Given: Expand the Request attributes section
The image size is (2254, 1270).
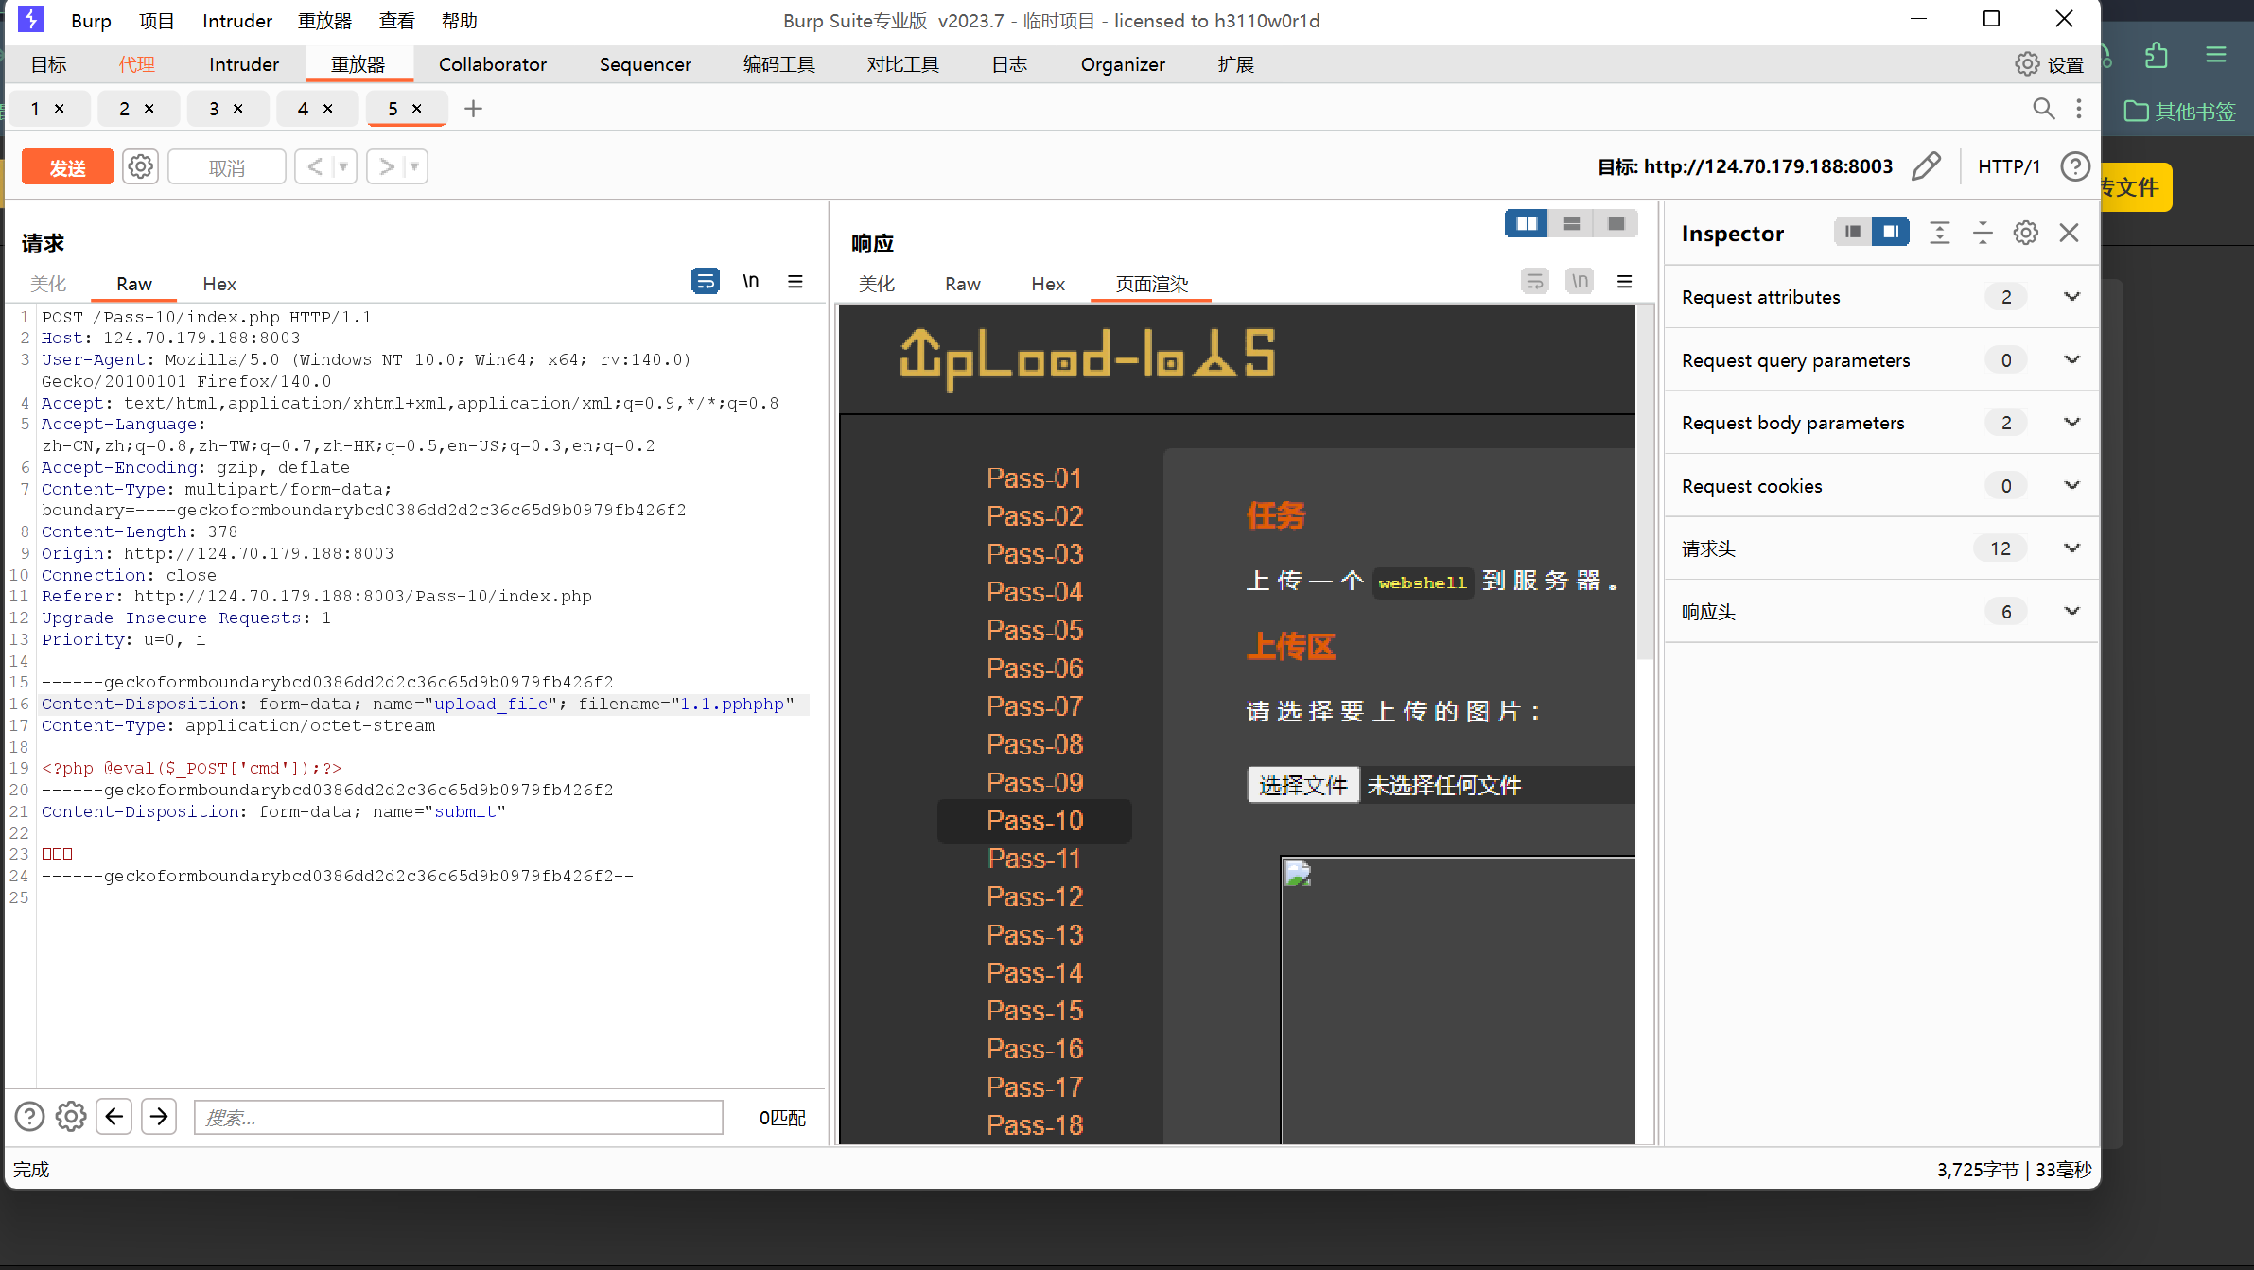Looking at the screenshot, I should pyautogui.click(x=2071, y=296).
